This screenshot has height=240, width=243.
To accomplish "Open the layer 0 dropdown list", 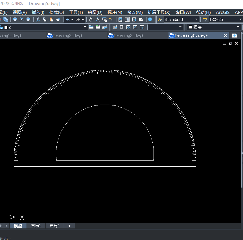I will click(85, 27).
